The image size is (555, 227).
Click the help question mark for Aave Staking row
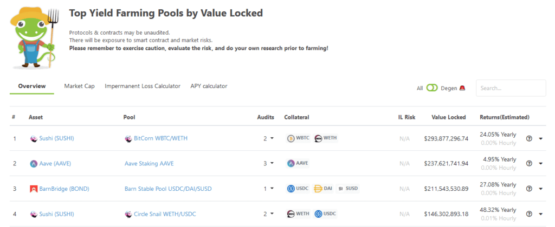pyautogui.click(x=530, y=163)
